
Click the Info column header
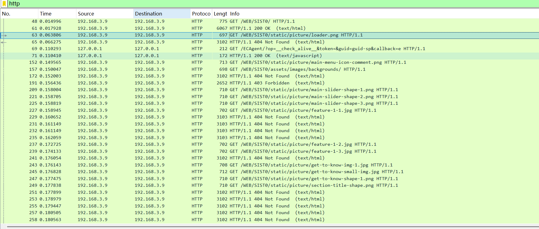pos(384,14)
